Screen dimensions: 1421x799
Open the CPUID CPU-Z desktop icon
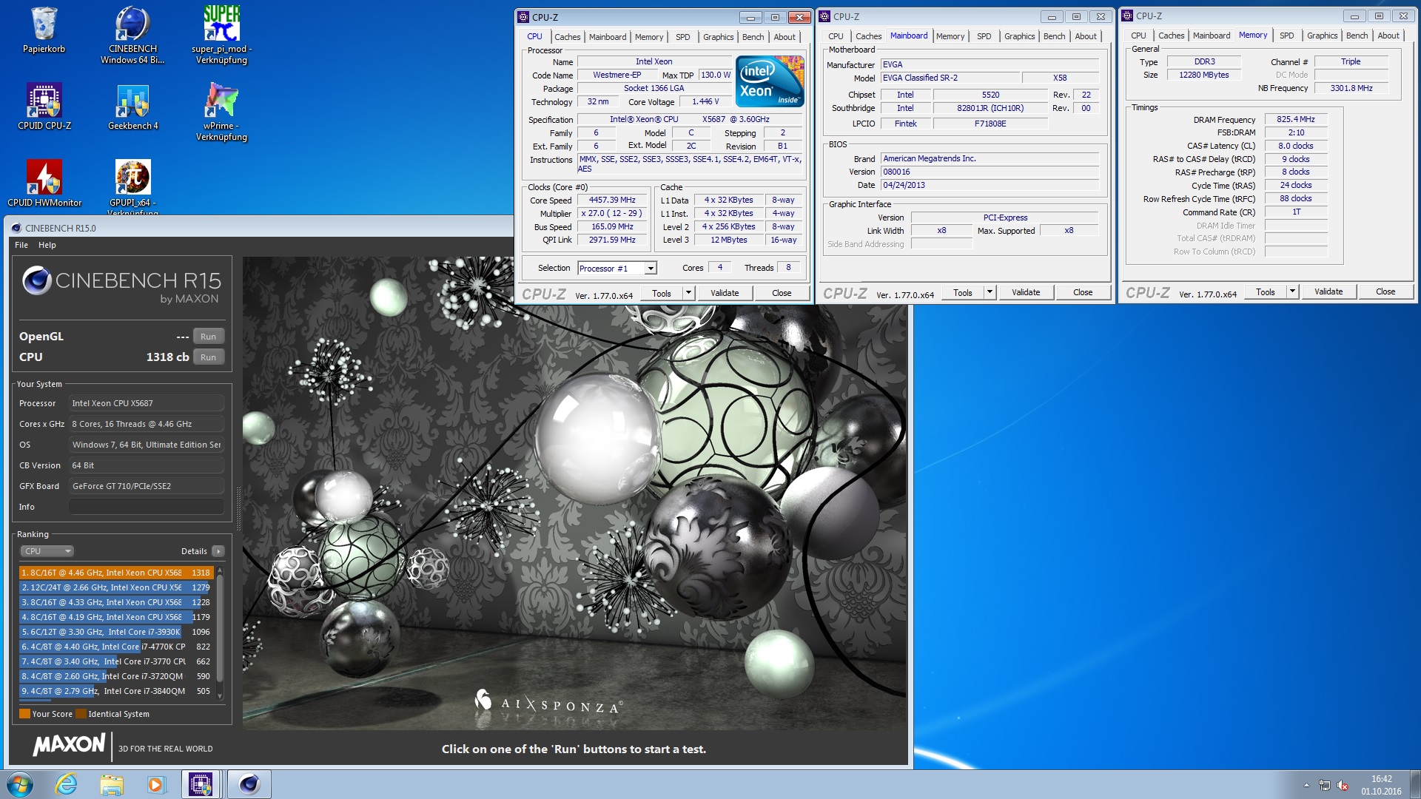click(44, 107)
